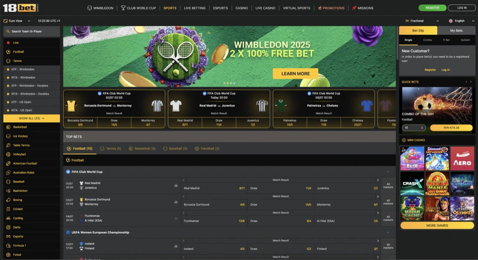Image resolution: width=478 pixels, height=260 pixels.
Task: Click Register link in bet slip
Action: (x=430, y=70)
